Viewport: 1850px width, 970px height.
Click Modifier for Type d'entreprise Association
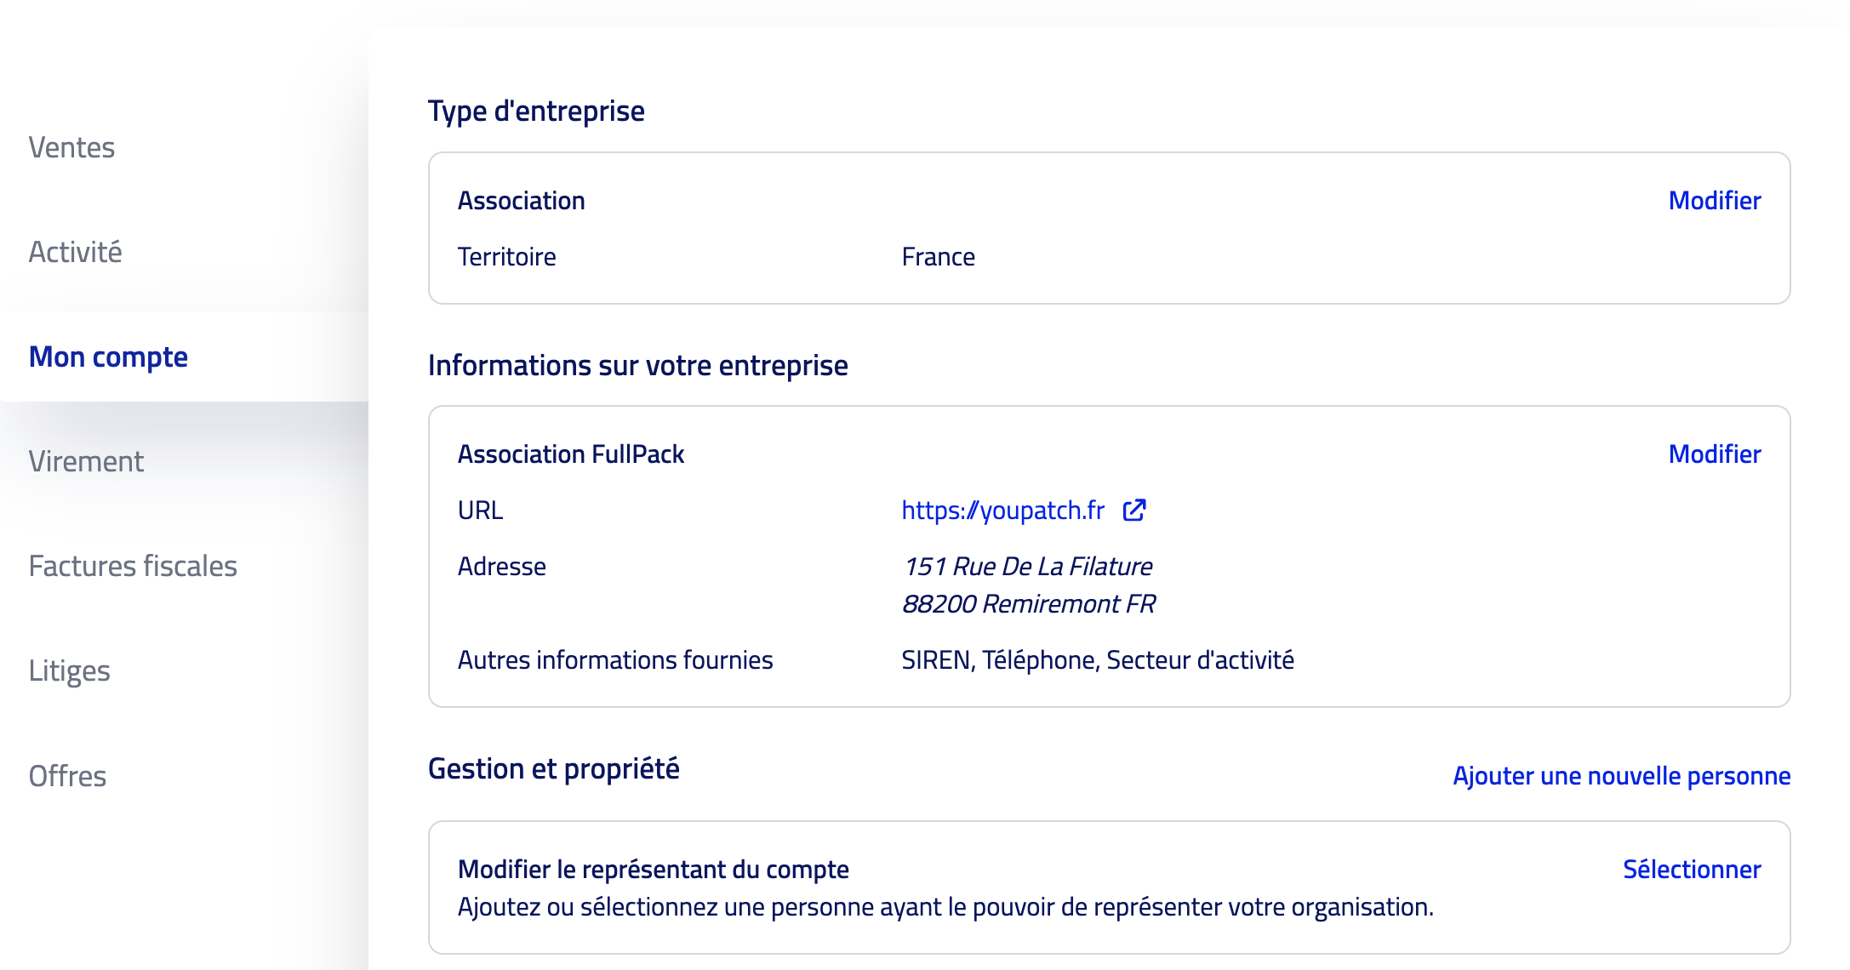[1714, 200]
